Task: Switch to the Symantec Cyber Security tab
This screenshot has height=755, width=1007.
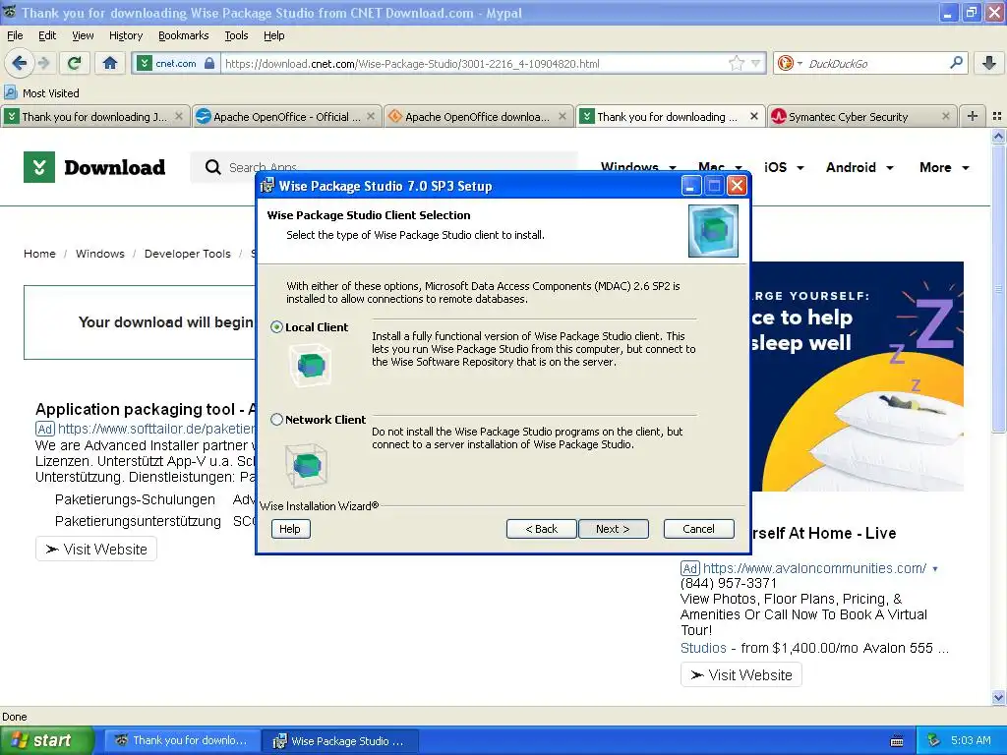Action: pyautogui.click(x=861, y=117)
